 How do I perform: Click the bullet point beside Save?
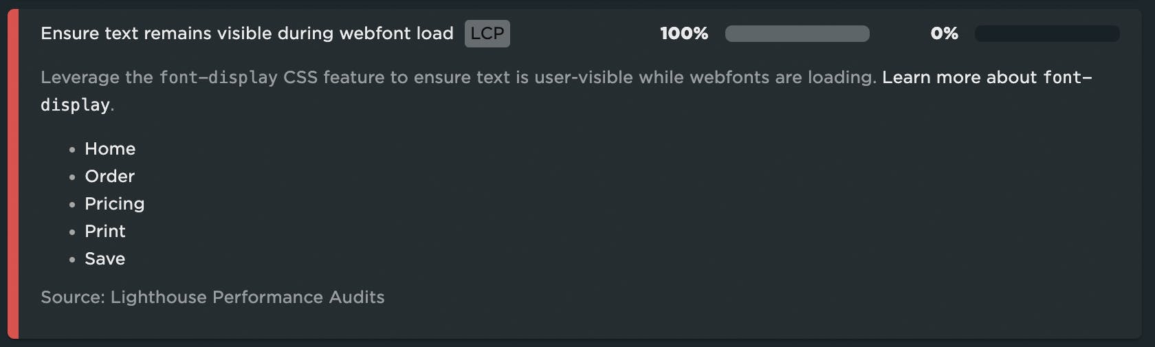click(72, 260)
